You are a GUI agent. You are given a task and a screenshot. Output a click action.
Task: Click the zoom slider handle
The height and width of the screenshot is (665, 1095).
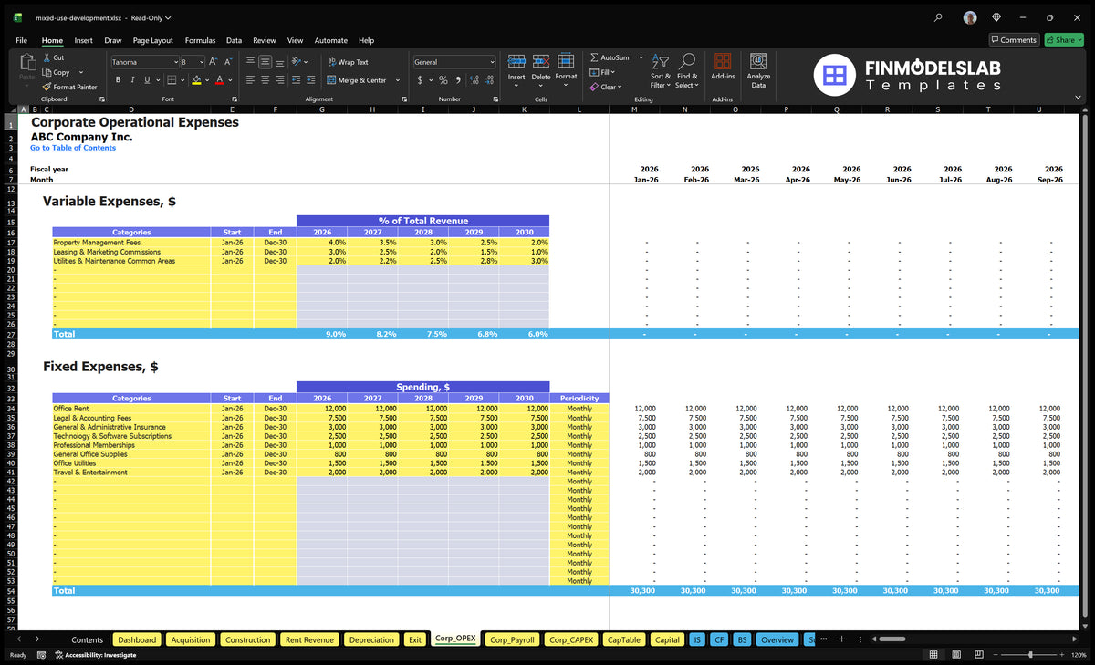[1030, 654]
